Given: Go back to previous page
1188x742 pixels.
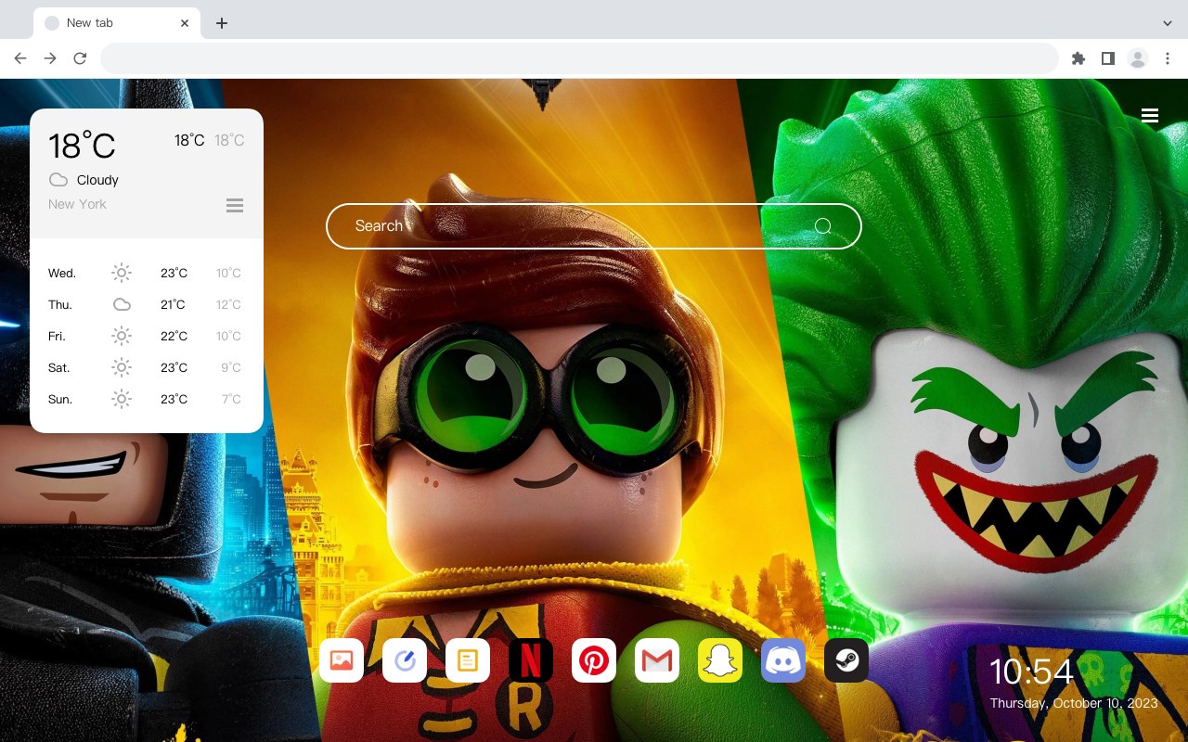Looking at the screenshot, I should (x=20, y=58).
